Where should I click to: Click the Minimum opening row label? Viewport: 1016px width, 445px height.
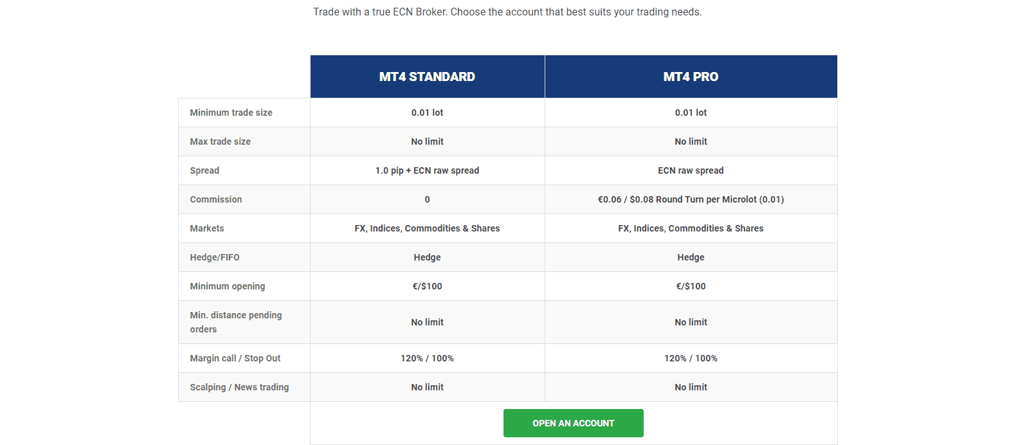pos(227,286)
